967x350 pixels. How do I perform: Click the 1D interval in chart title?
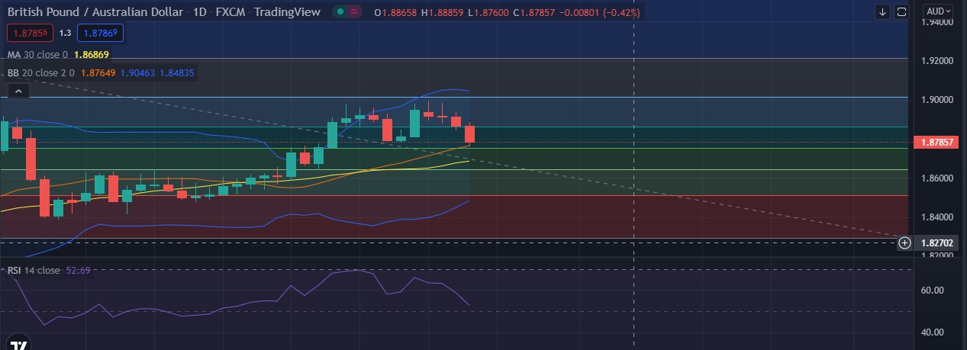point(200,13)
